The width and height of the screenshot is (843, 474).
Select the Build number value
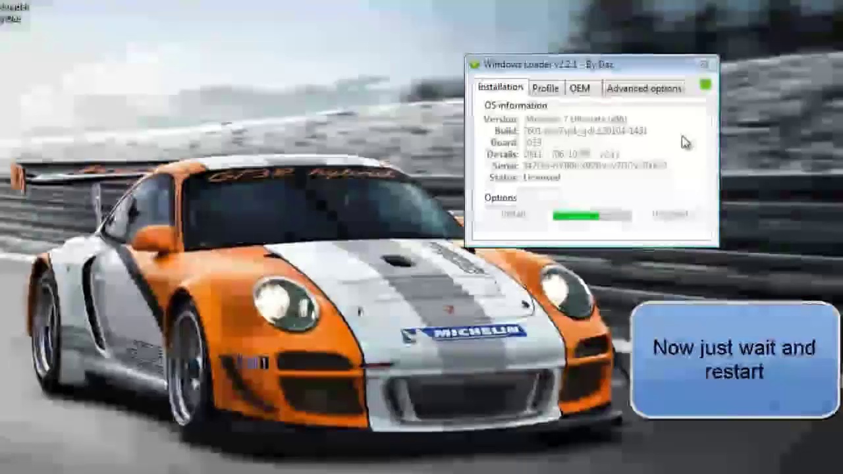585,131
